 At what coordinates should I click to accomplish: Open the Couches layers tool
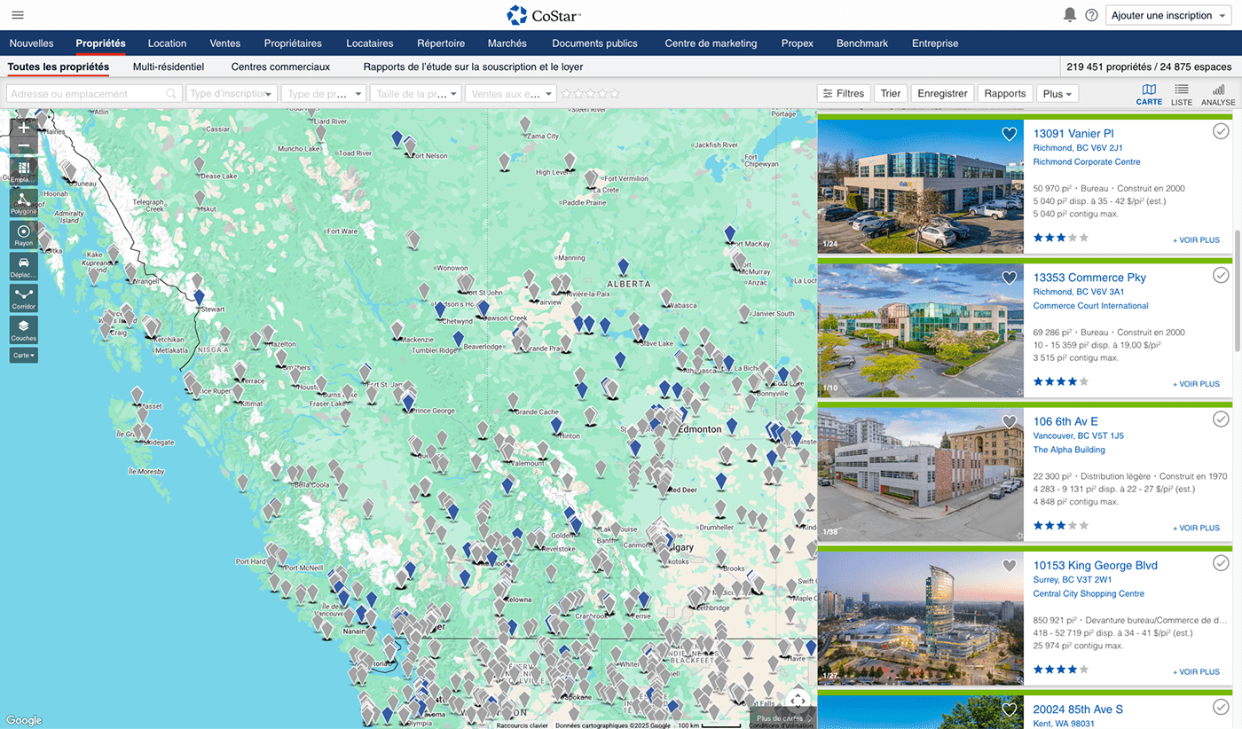tap(23, 330)
